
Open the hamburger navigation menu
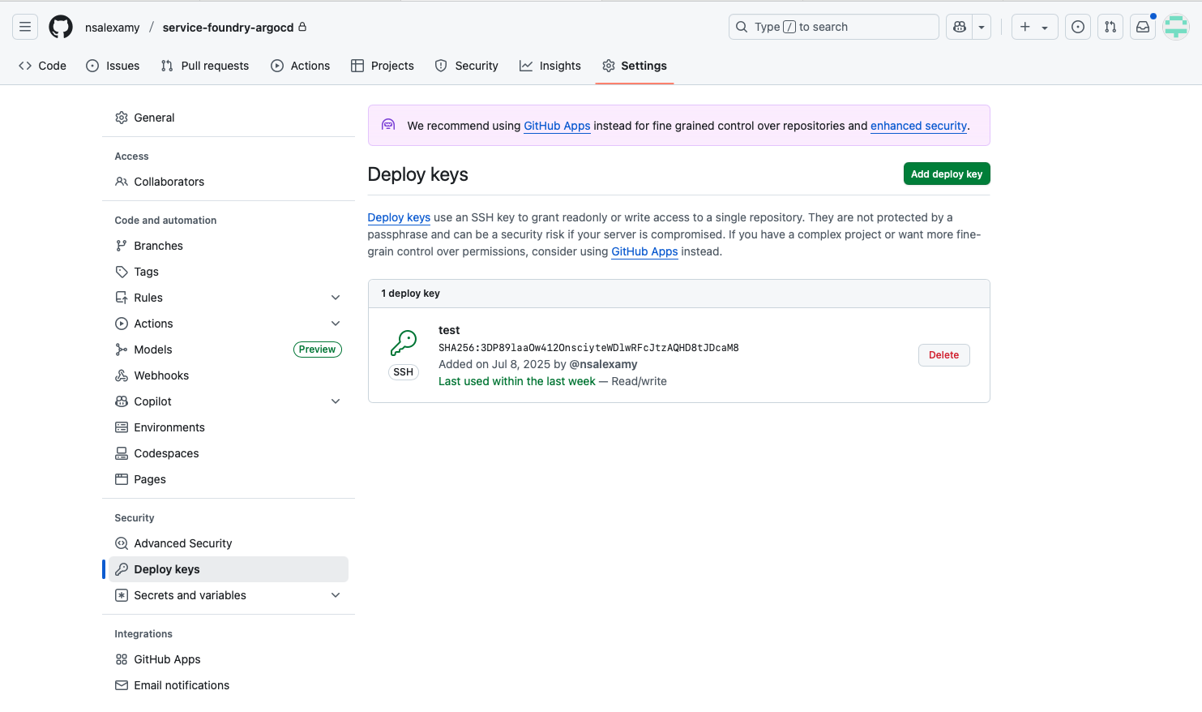pyautogui.click(x=25, y=27)
